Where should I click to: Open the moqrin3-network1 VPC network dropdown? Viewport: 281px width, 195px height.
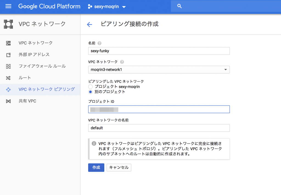click(159, 70)
